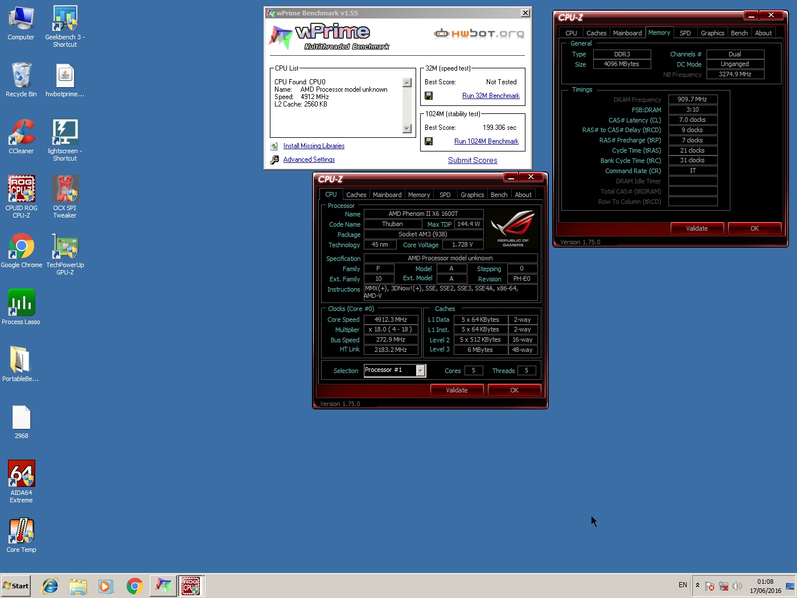Select the Process Lasso desktop icon
The image size is (797, 598).
[21, 308]
